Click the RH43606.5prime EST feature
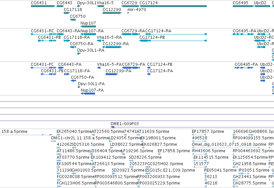 [x=199, y=154]
